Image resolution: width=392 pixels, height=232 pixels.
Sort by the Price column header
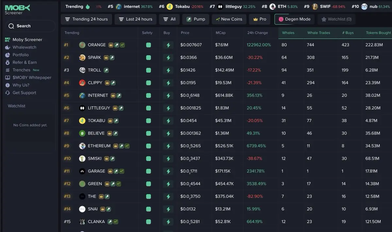click(x=185, y=33)
